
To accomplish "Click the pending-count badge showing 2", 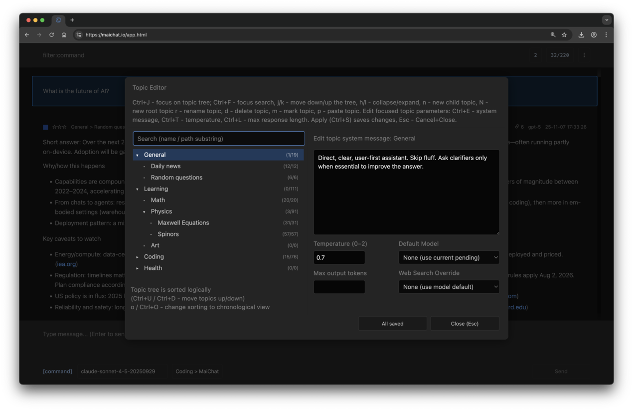I will click(x=535, y=55).
